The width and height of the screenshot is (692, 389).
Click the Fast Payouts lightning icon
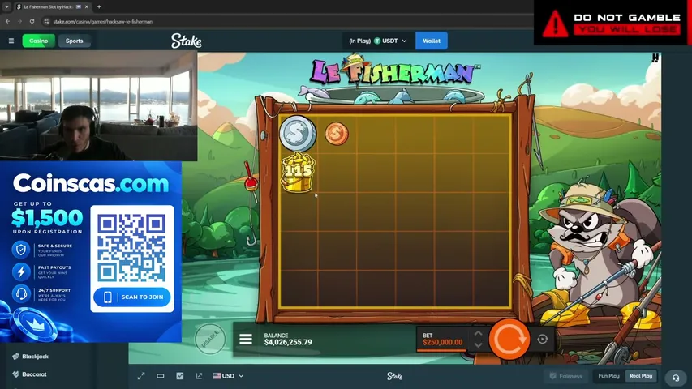point(21,271)
